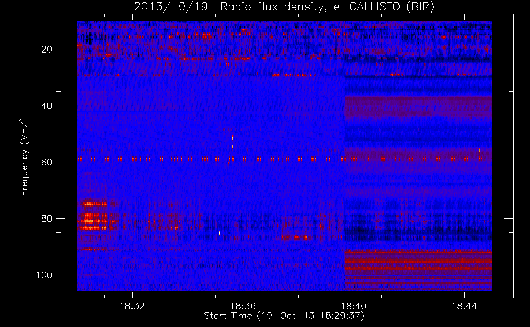
Task: Click the dotted red line at 59 MHz
Action: [x=284, y=159]
